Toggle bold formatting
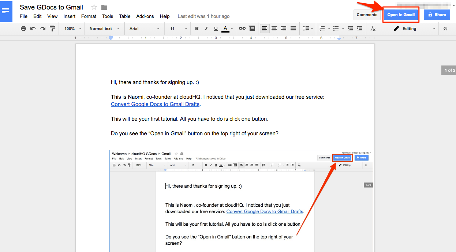Viewport: 456px width, 252px height. click(197, 28)
